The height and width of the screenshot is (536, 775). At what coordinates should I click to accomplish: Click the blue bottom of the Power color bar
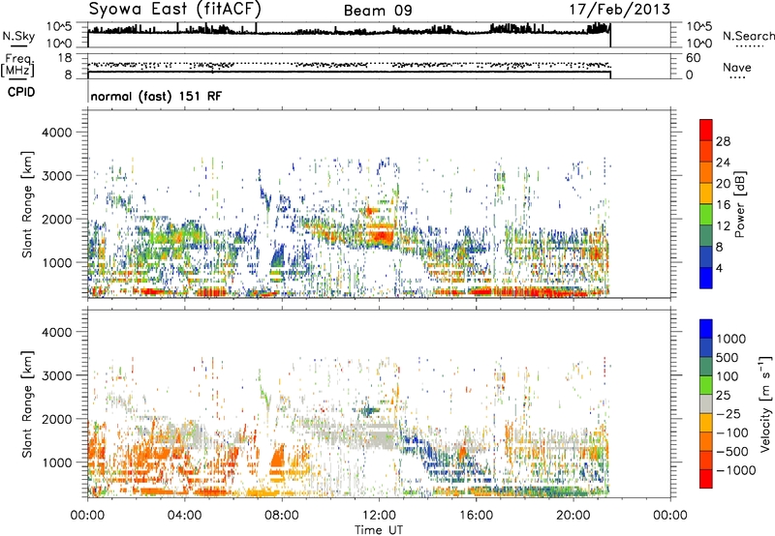706,278
